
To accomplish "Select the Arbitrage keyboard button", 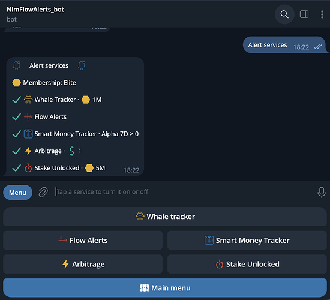I will pos(83,264).
